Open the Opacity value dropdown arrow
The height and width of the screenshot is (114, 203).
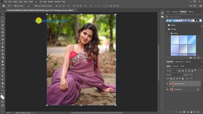pyautogui.click(x=195, y=75)
